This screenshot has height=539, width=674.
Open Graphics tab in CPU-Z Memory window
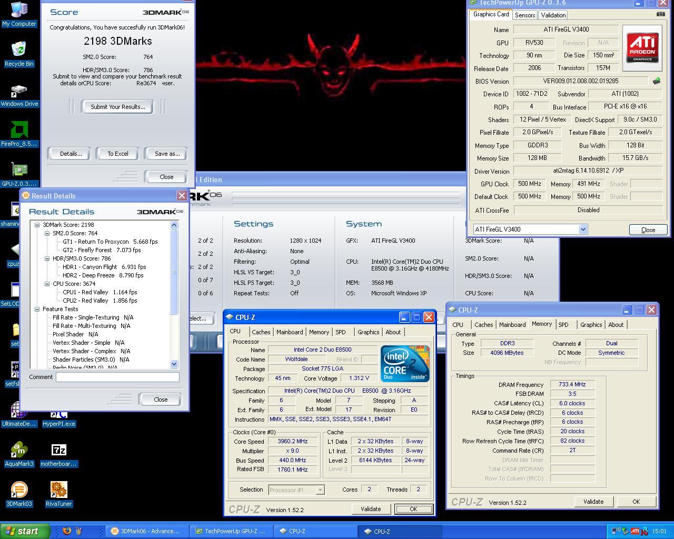tap(591, 325)
